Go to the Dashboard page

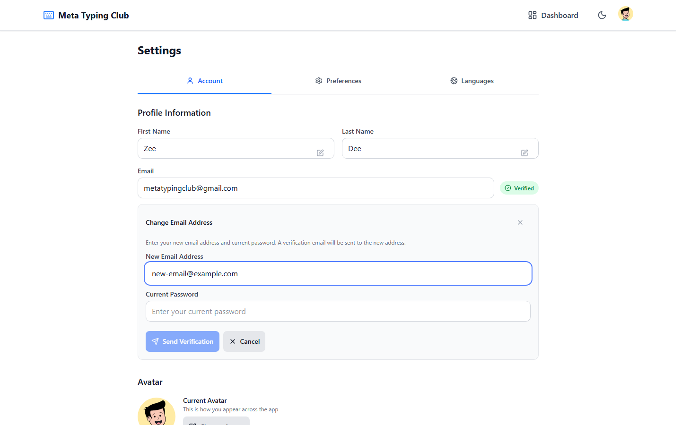(553, 15)
